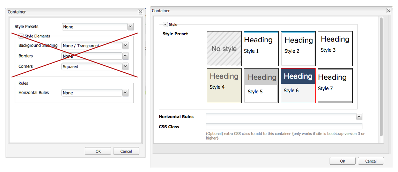Image resolution: width=398 pixels, height=172 pixels.
Task: Click the CSS Class input field
Action: [x=284, y=126]
